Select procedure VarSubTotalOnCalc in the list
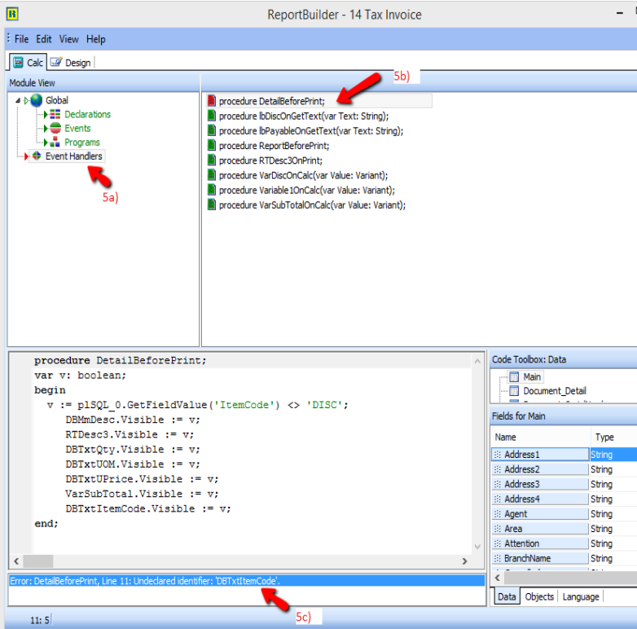 [x=312, y=205]
